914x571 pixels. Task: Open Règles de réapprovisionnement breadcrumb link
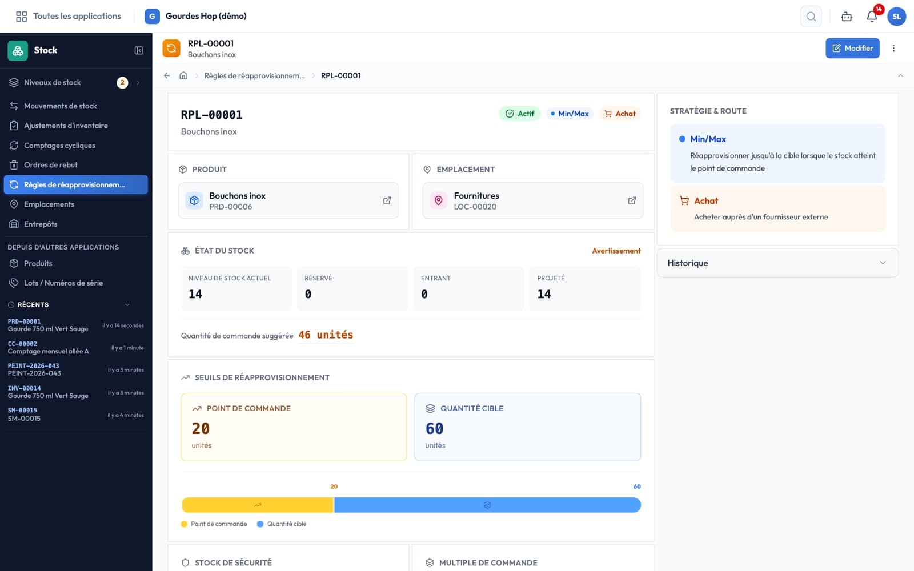(254, 75)
